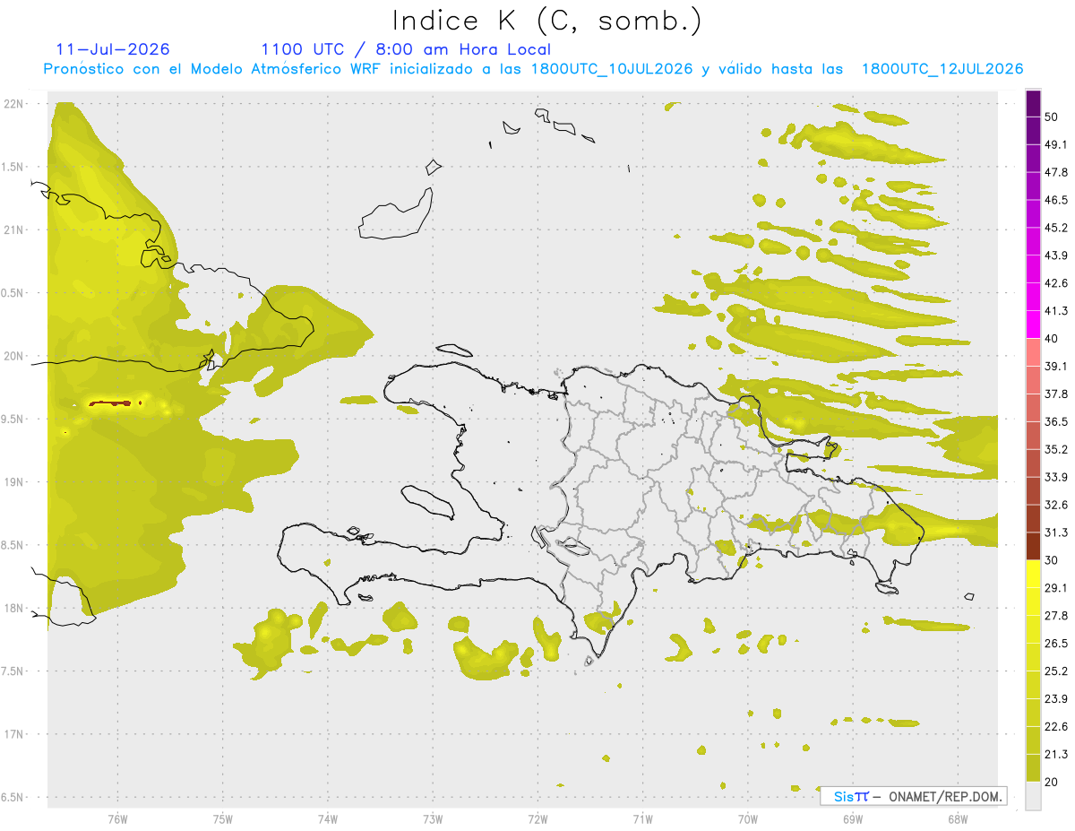Click the legend value 50

1053,117
